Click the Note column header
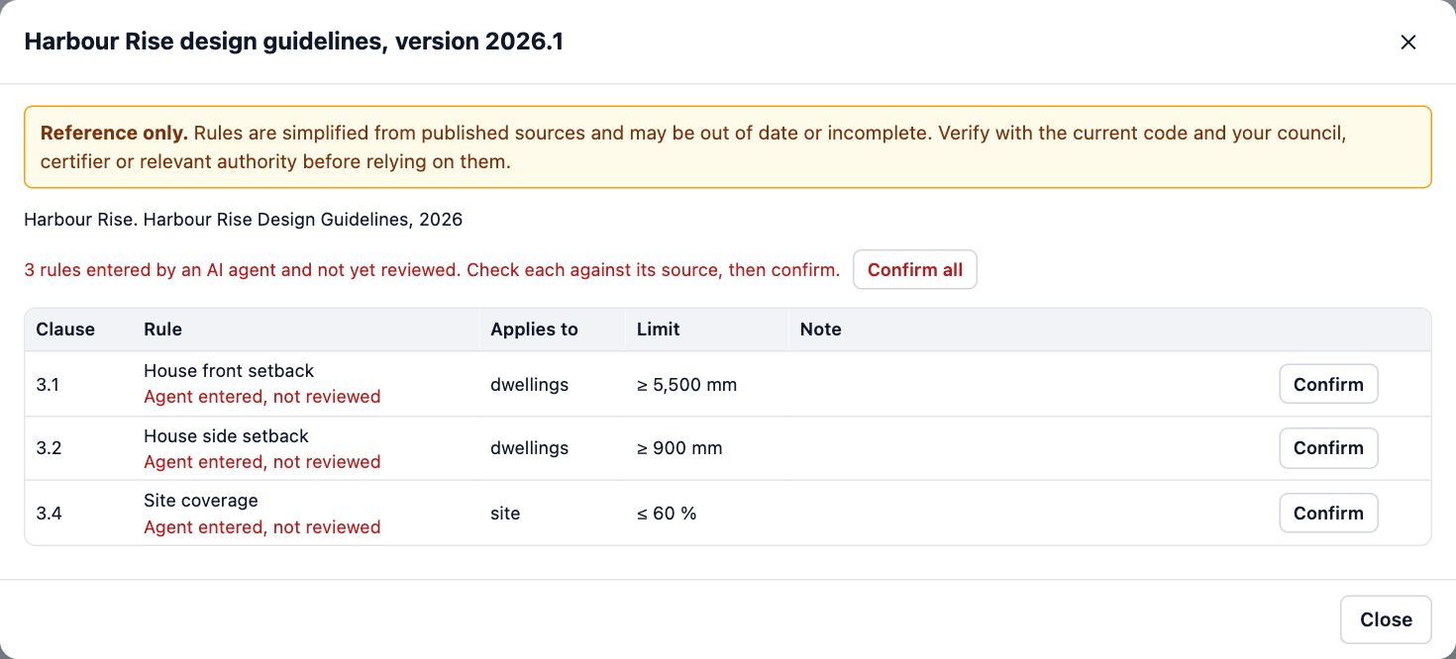Image resolution: width=1456 pixels, height=659 pixels. coord(820,329)
